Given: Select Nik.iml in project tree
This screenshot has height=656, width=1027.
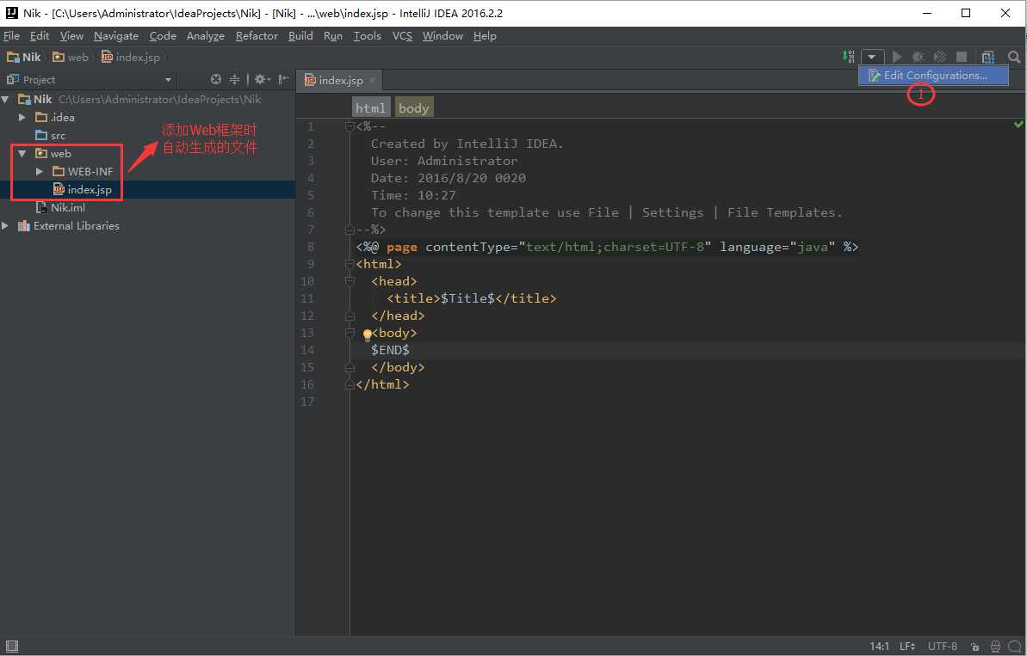Looking at the screenshot, I should 61,207.
